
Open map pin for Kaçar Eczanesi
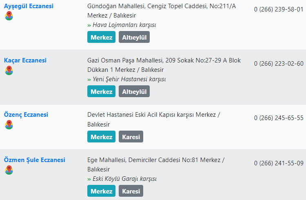[9, 70]
